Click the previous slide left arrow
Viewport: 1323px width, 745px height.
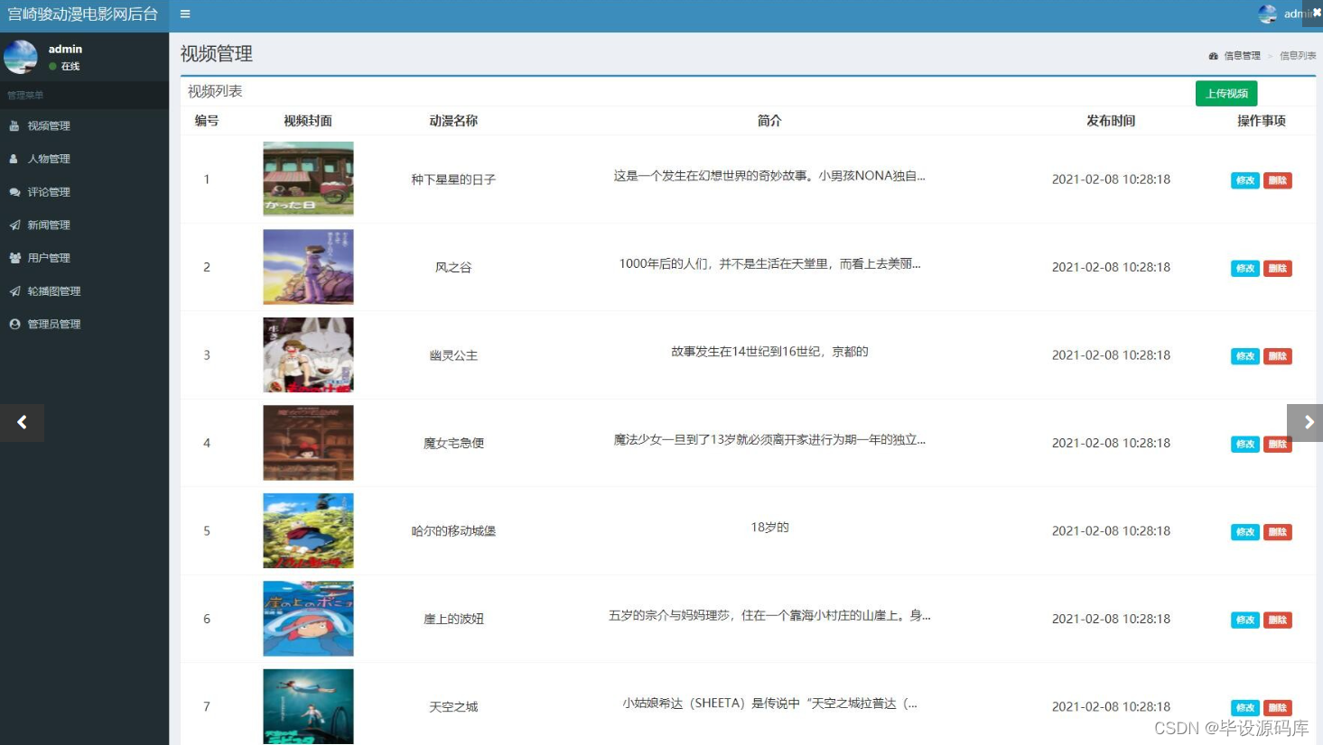tap(22, 422)
